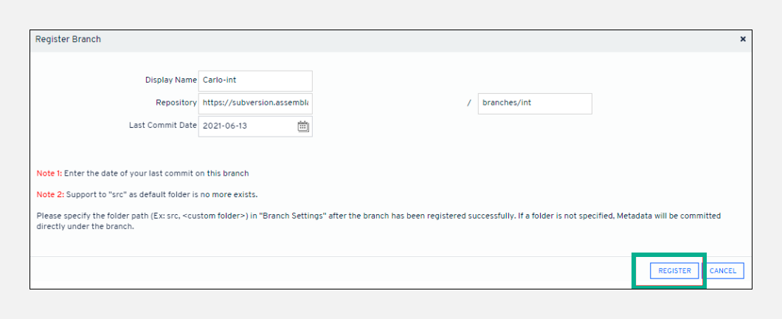Click the slash separator between repository fields
Viewport: 782px width, 319px height.
click(x=468, y=103)
